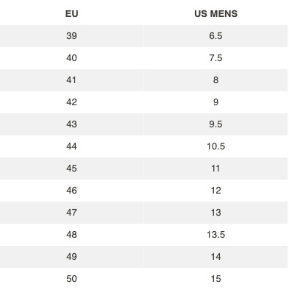Click EU size 43 cell

[71, 124]
